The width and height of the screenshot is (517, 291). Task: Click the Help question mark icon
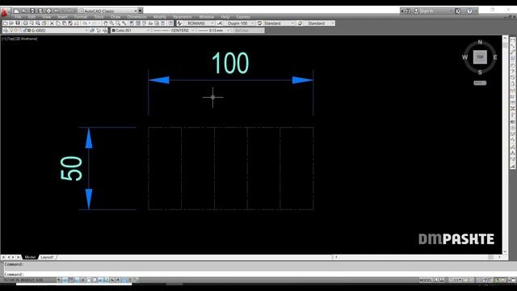pyautogui.click(x=469, y=11)
